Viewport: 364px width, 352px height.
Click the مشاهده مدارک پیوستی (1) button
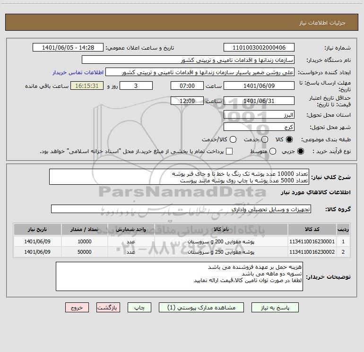point(201,308)
